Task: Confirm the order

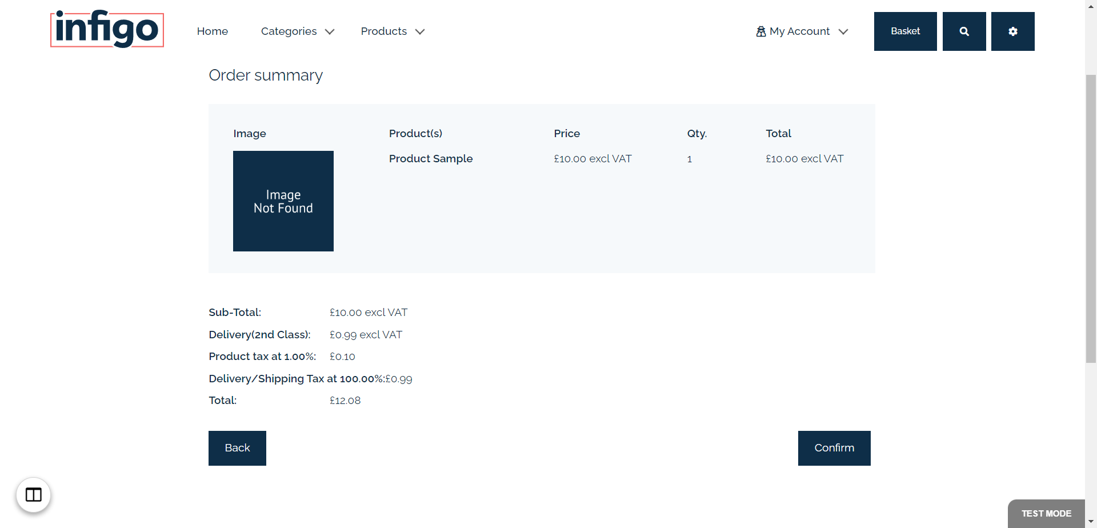Action: click(834, 448)
